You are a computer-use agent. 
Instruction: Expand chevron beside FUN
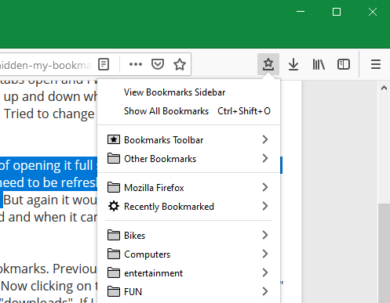point(265,291)
